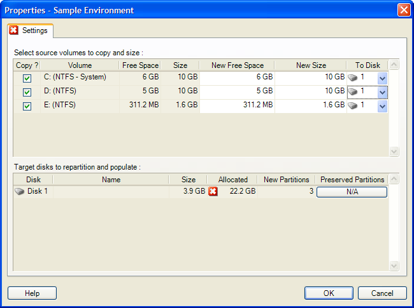414x308 pixels.
Task: Click the N/A Preserved Partitions button
Action: tap(352, 192)
